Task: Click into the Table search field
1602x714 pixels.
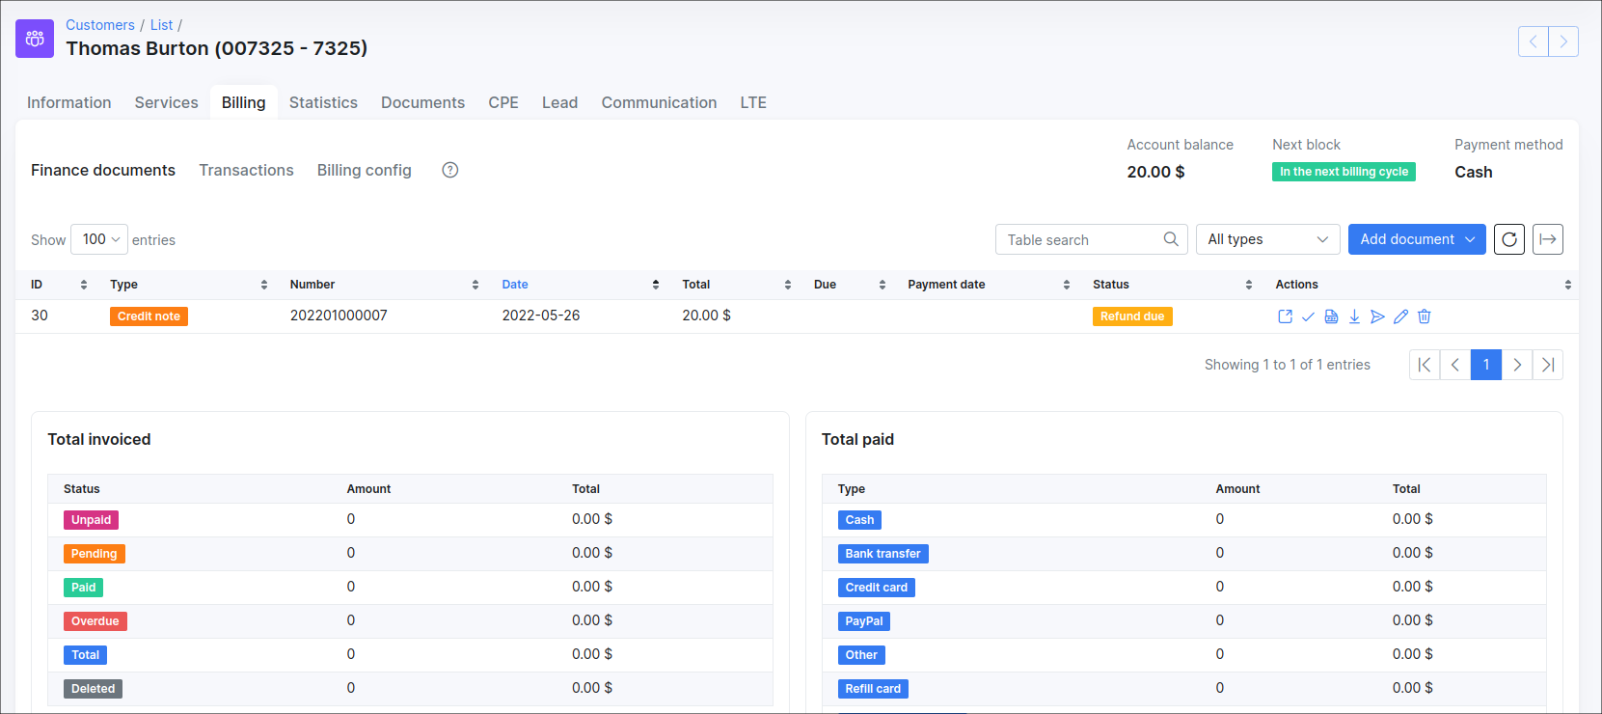Action: click(1080, 239)
